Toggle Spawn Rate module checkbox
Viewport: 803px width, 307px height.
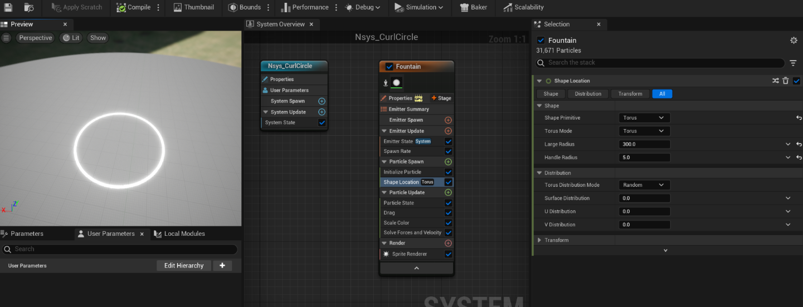click(x=448, y=151)
